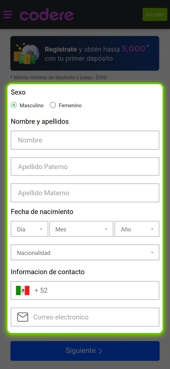Select the Femenino gender option
Image resolution: width=170 pixels, height=369 pixels.
point(53,105)
